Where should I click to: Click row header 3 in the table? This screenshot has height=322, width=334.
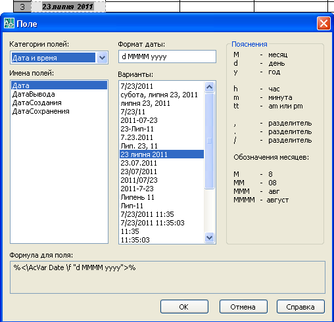[22, 7]
